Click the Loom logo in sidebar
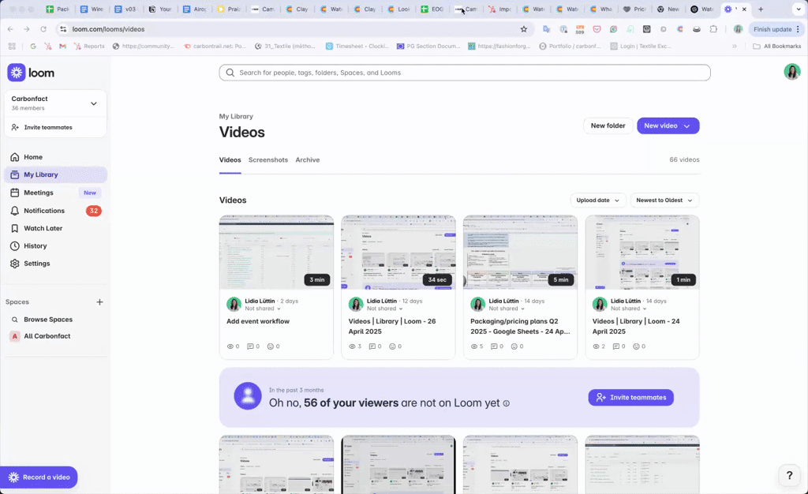 31,73
